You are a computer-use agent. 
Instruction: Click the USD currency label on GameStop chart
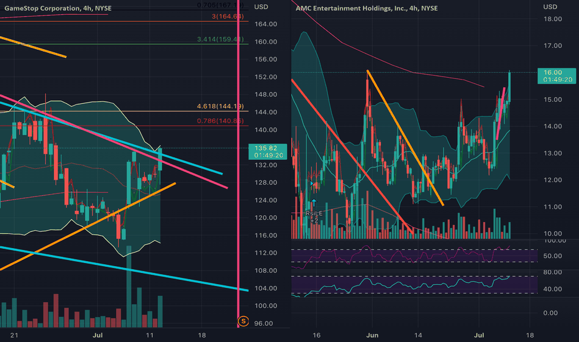261,7
